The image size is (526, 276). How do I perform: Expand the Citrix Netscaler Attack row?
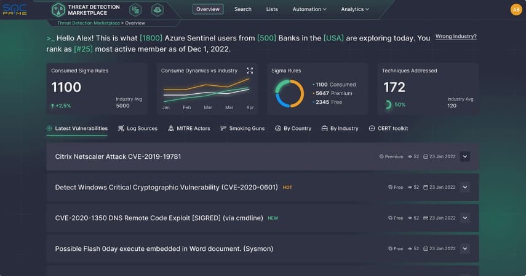pyautogui.click(x=465, y=156)
